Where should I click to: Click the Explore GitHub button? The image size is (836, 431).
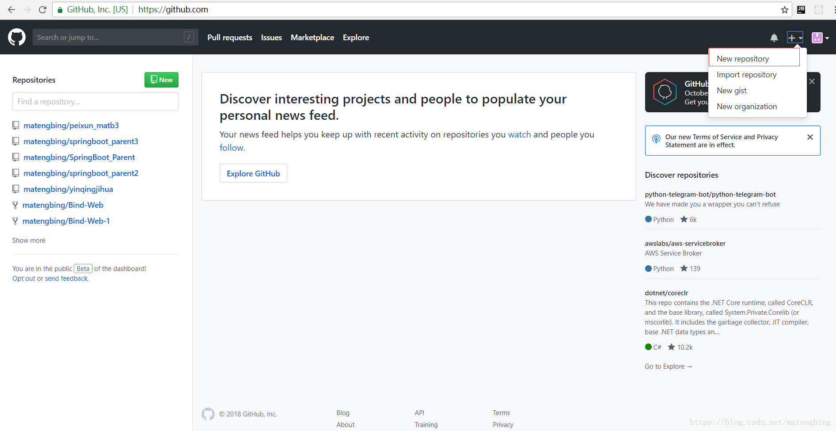(253, 173)
